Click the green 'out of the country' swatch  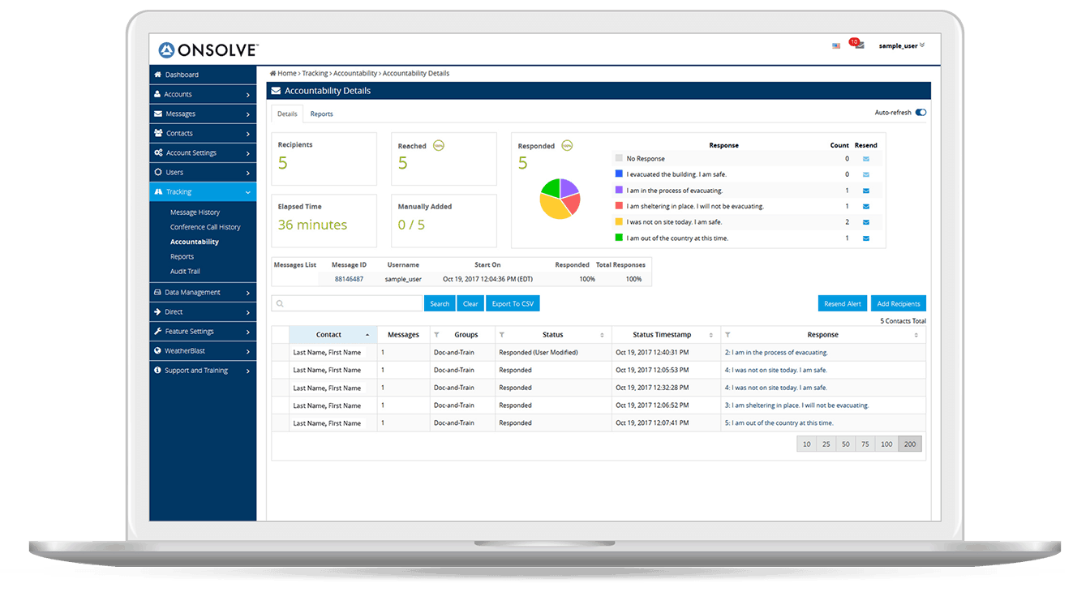(x=619, y=238)
